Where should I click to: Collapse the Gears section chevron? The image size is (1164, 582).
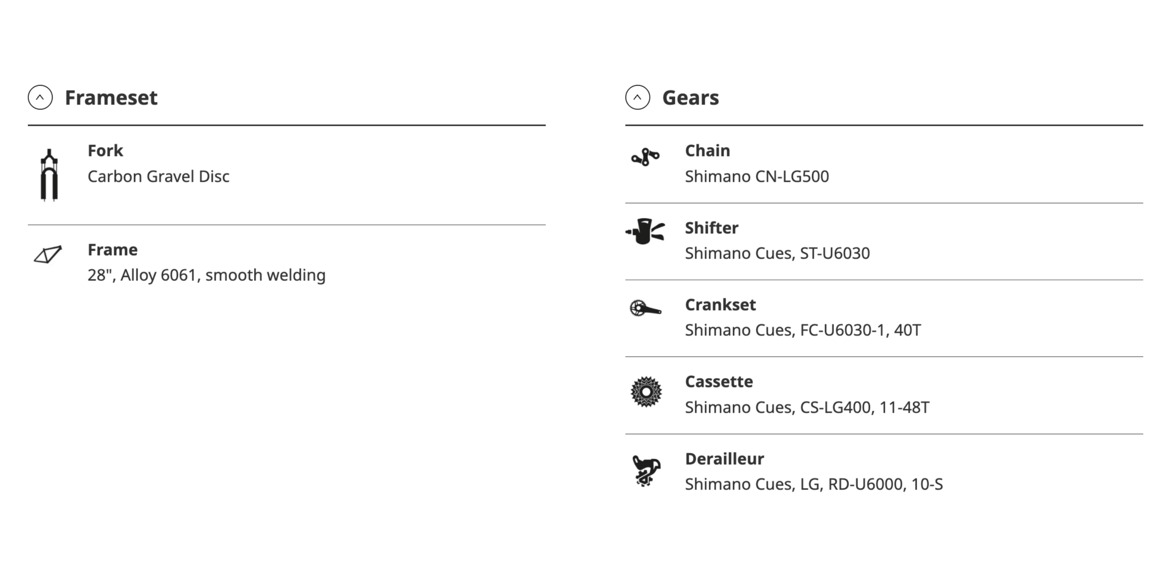tap(637, 97)
